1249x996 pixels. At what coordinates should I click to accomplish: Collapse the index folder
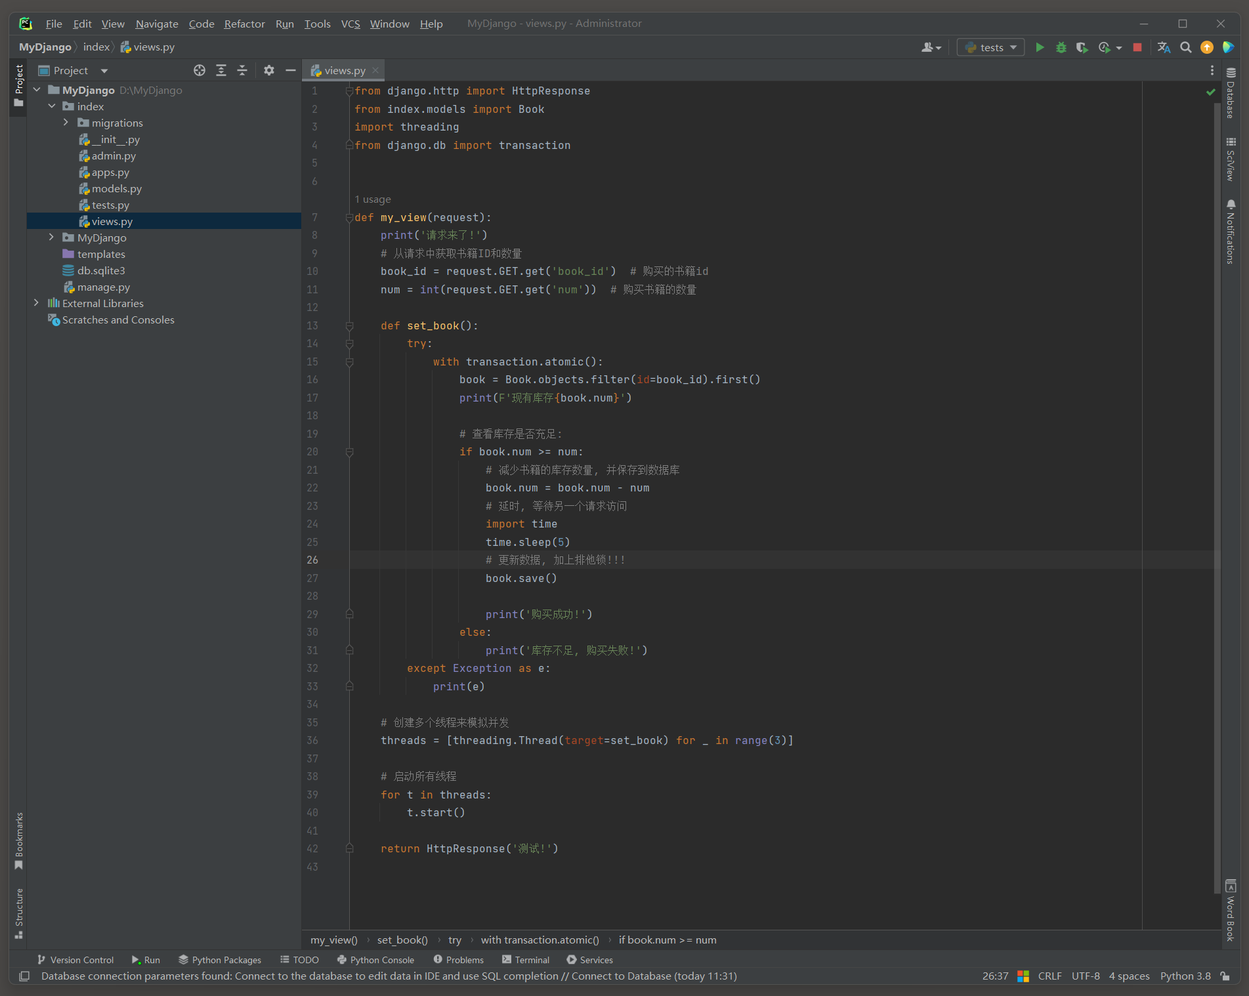(x=52, y=106)
